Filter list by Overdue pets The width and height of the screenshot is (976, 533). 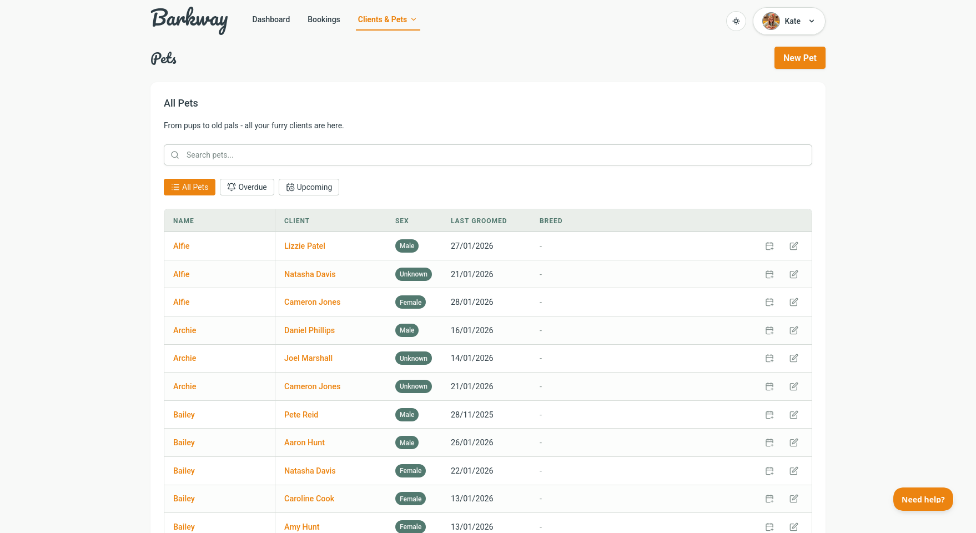tap(247, 187)
